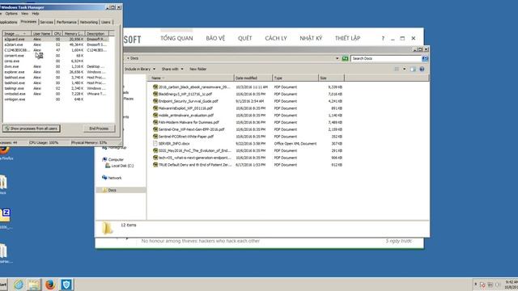Sort files by the Type column header

pos(295,78)
